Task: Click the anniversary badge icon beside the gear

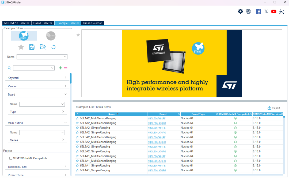Action: point(248,11)
